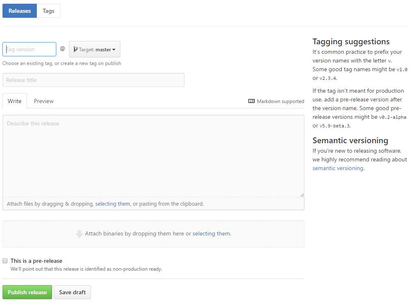The width and height of the screenshot is (412, 305).
Task: Click "selecting them" link under description box
Action: (x=113, y=204)
